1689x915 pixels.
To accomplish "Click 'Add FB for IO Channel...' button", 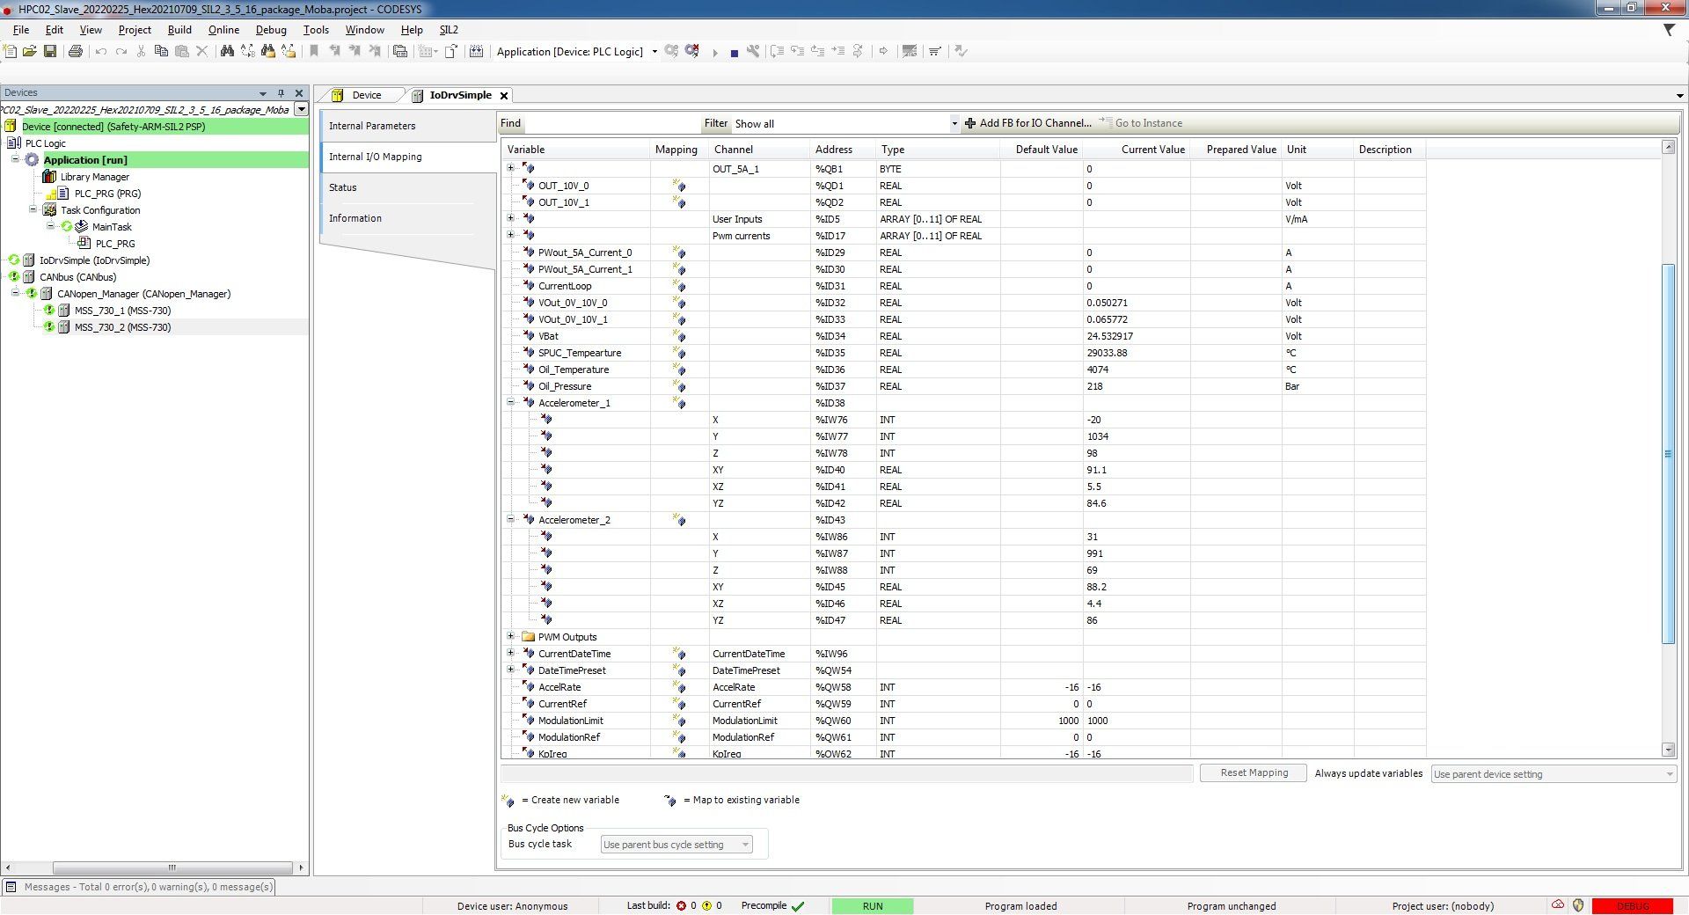I will (1028, 123).
